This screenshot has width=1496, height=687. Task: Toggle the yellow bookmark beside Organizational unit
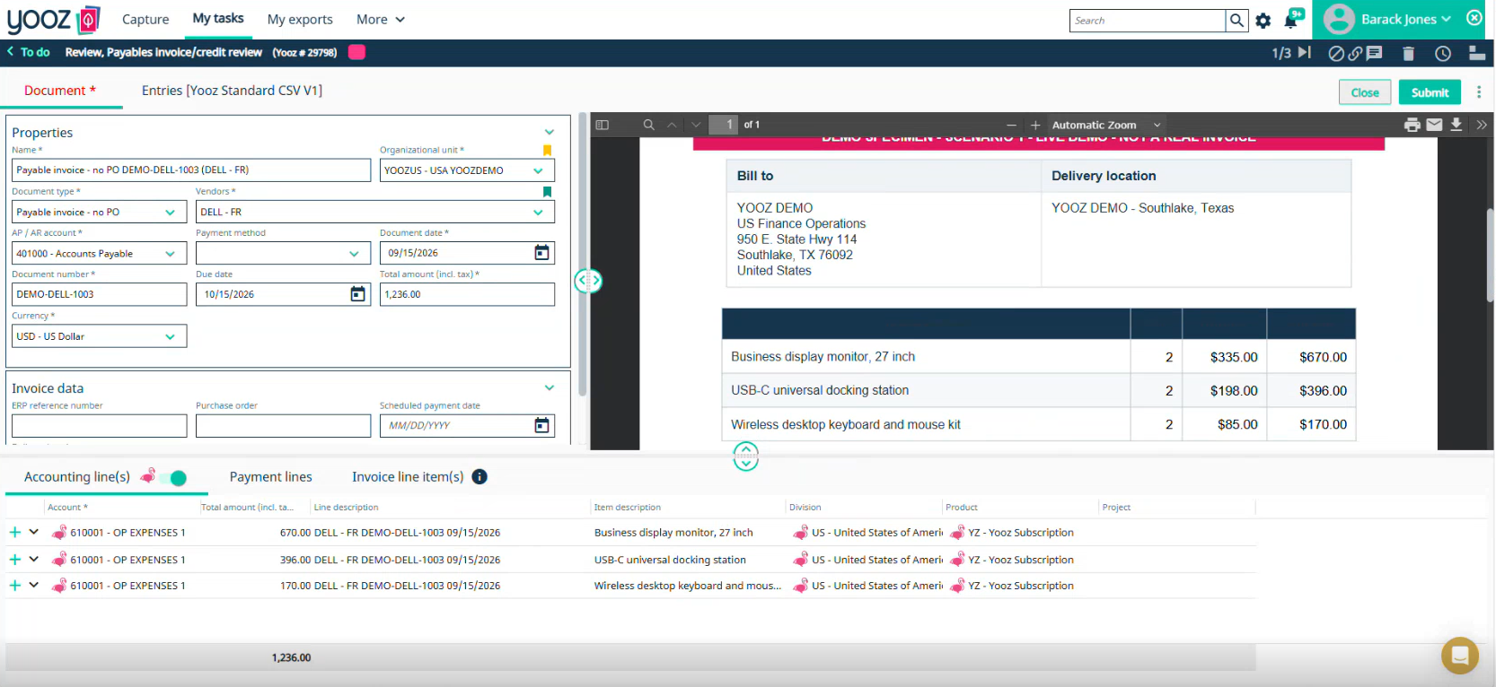point(547,150)
